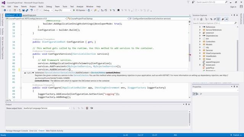244x137 pixels.
Task: Click Property Pages wrench icon in Properties panel
Action: point(201,94)
